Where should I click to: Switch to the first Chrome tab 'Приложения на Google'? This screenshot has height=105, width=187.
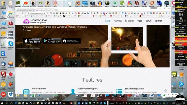point(26,10)
